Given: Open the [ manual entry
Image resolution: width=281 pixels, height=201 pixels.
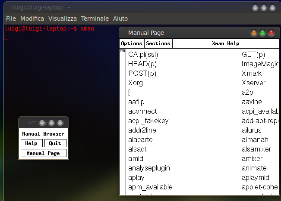Looking at the screenshot, I should tap(129, 93).
